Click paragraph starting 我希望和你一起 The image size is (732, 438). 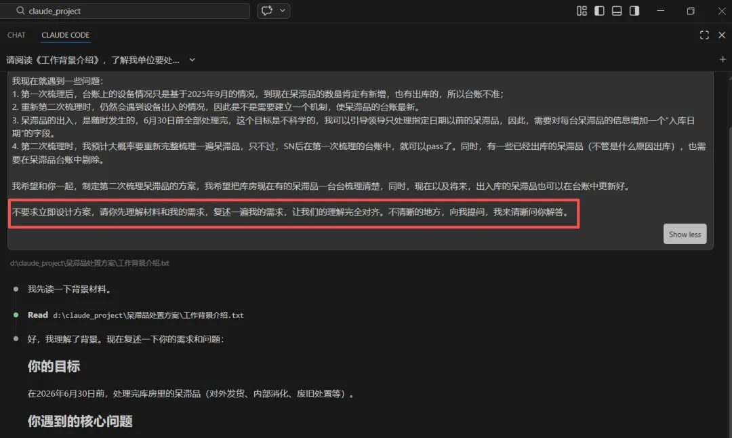point(323,186)
